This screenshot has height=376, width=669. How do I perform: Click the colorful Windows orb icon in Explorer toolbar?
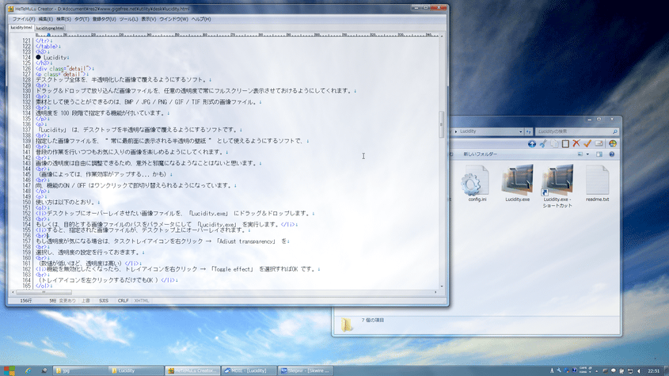613,144
